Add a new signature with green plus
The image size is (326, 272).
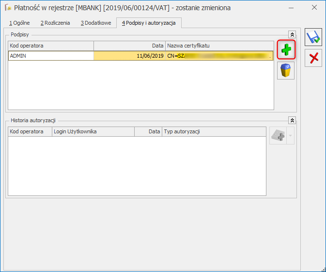(286, 49)
